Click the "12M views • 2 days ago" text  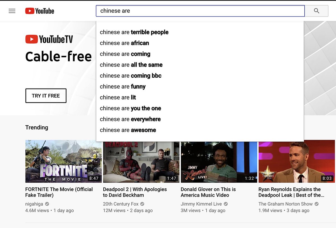[x=128, y=211]
